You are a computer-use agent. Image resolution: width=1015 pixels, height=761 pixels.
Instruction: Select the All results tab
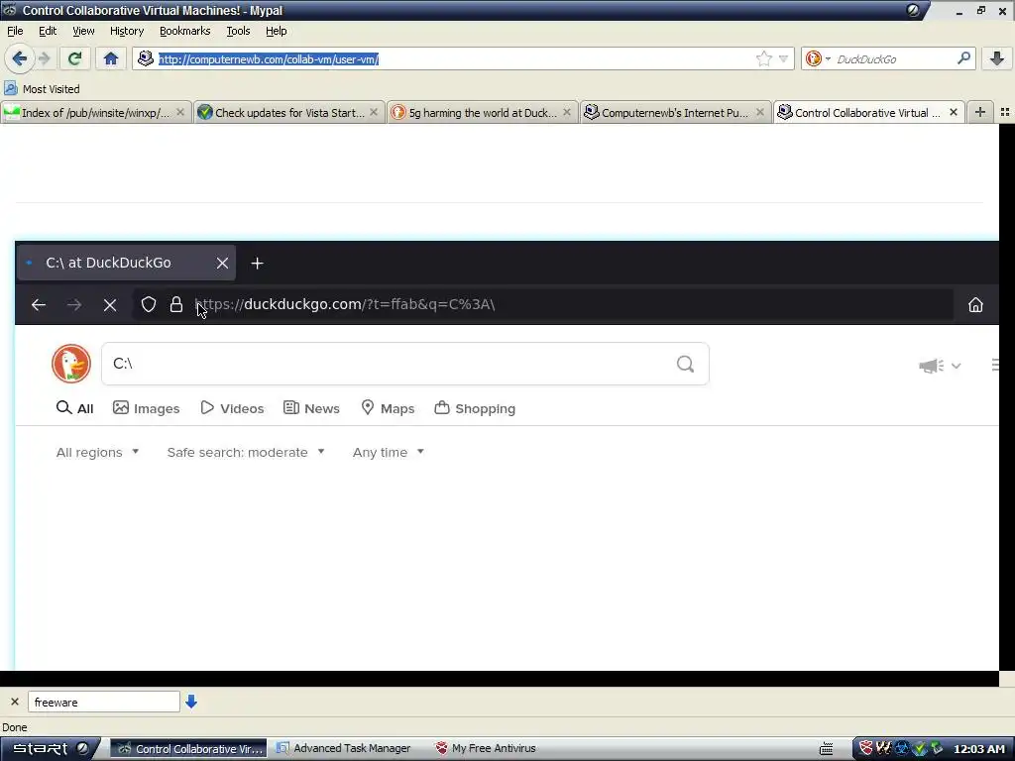(x=75, y=408)
